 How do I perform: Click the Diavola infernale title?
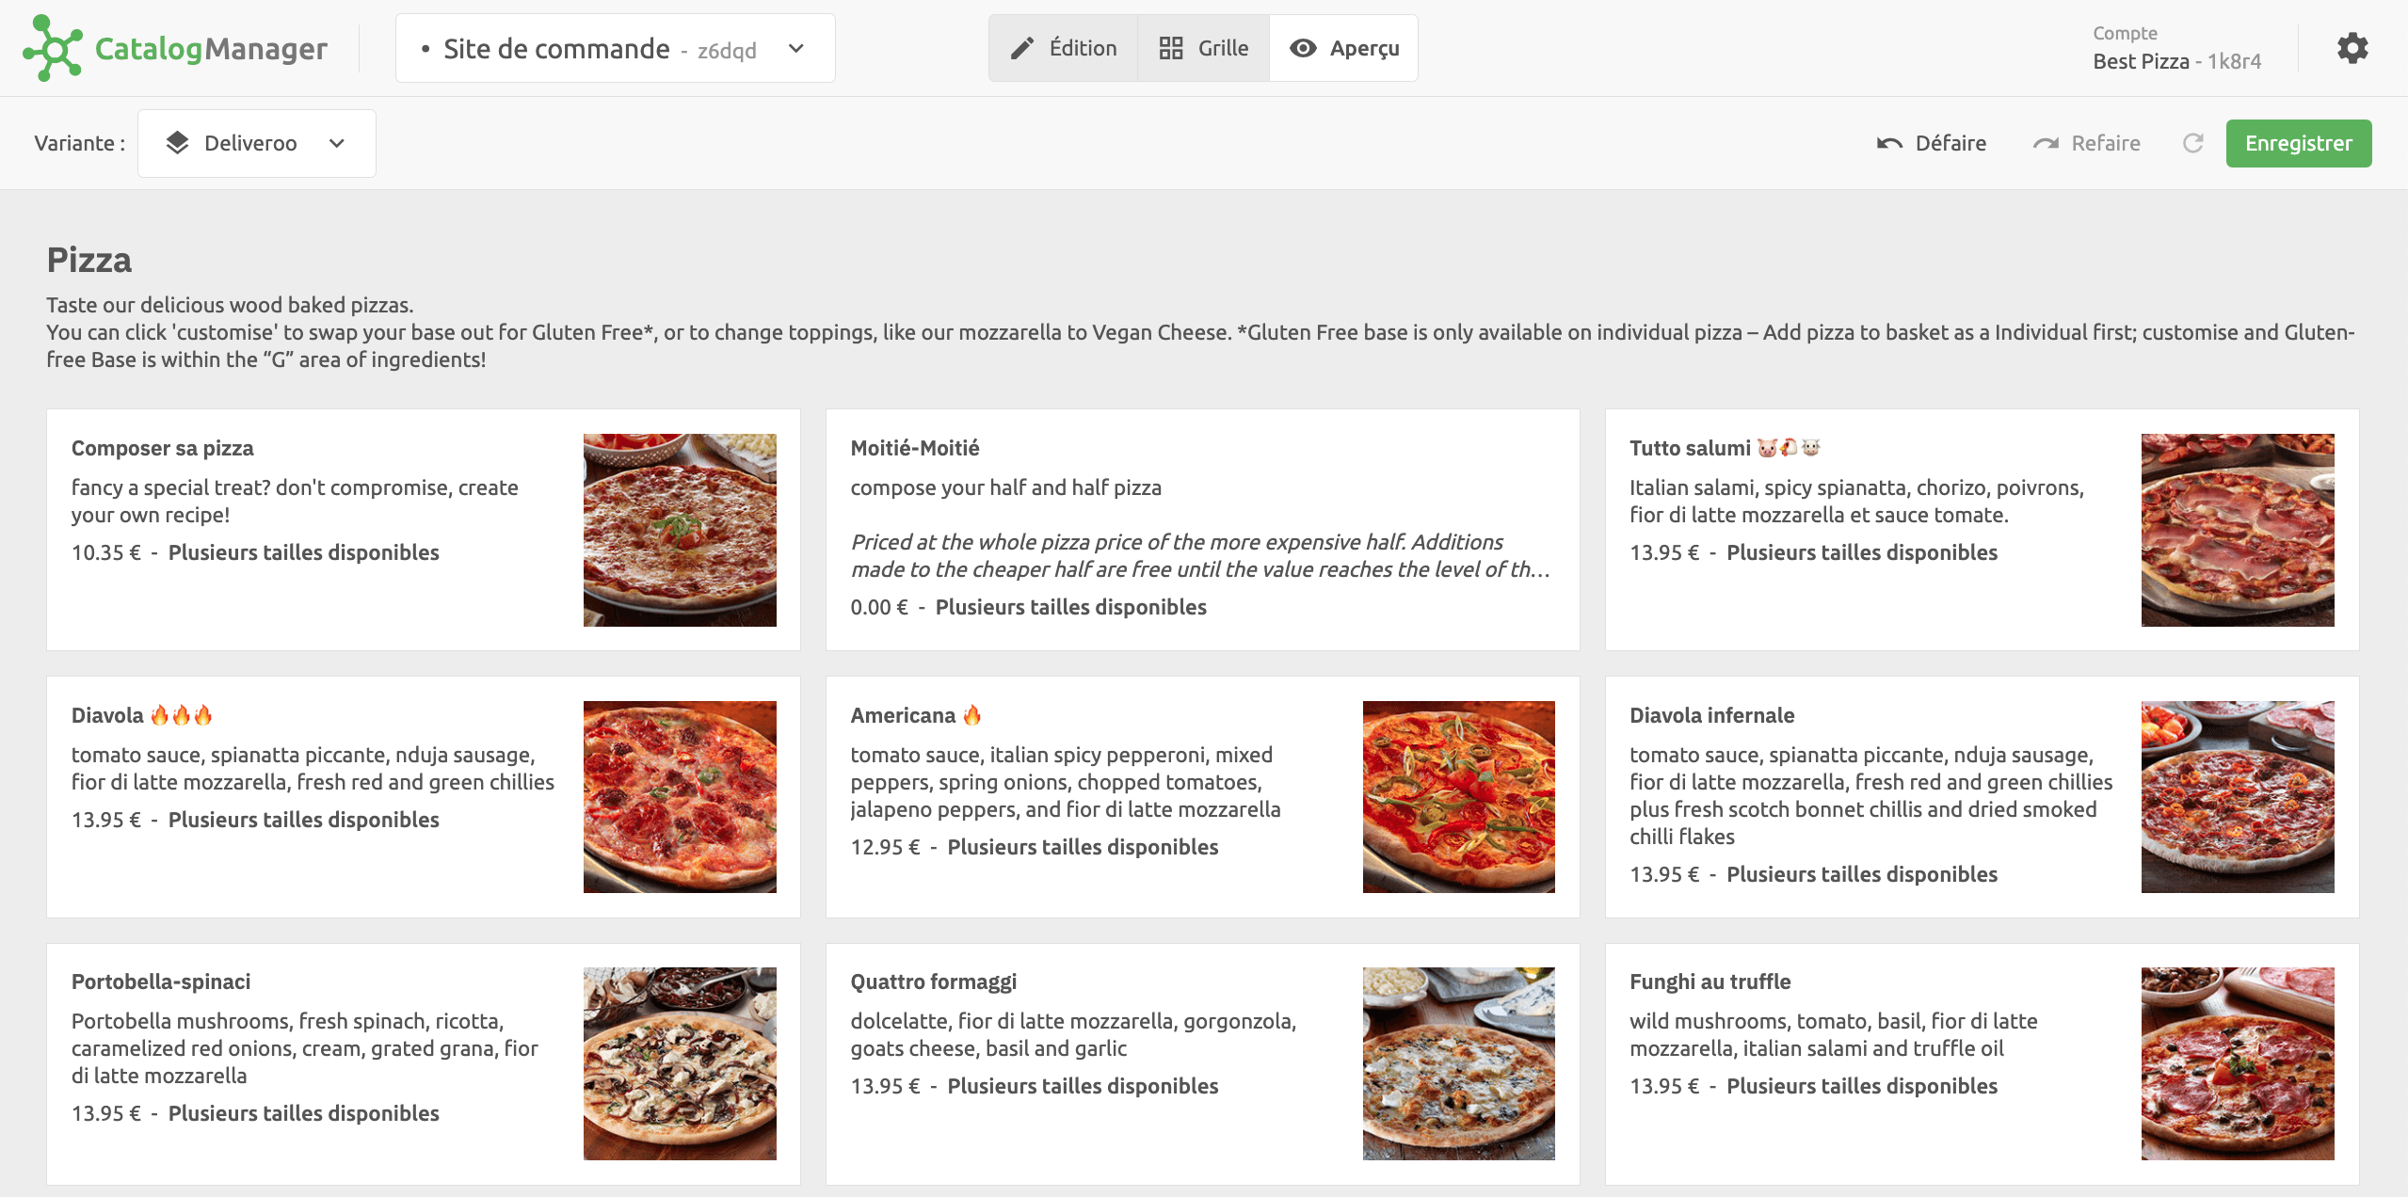[x=1712, y=715]
